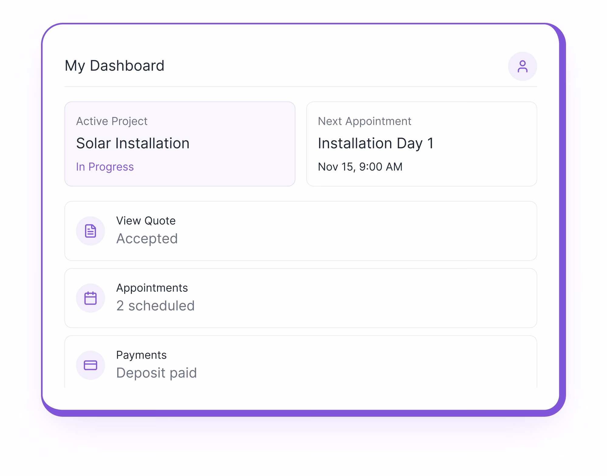Viewport: 607px width, 476px height.
Task: Select the Solar Installation project title
Action: tap(133, 143)
